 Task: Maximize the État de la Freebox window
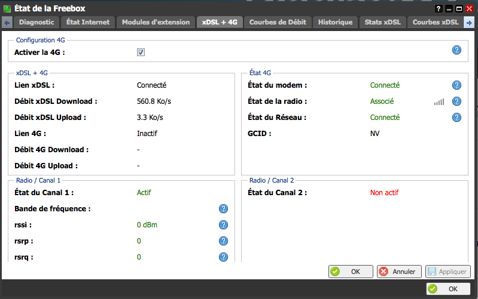pos(459,8)
